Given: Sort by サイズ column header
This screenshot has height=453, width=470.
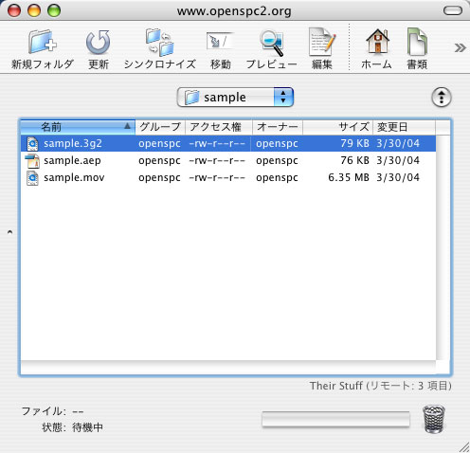Looking at the screenshot, I should (x=338, y=127).
